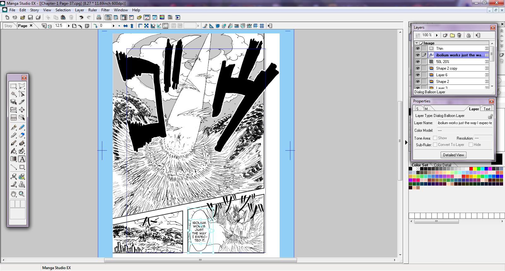Toggle visibility of Shape 2 layer
The image size is (505, 271).
coord(418,82)
